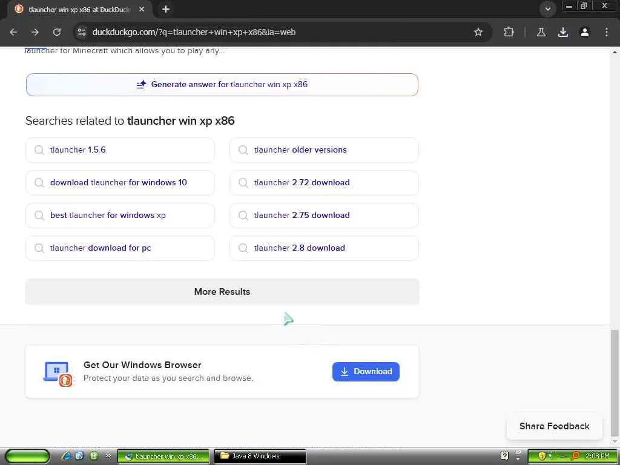Expand the tab search dropdown
This screenshot has height=465, width=620.
[547, 9]
